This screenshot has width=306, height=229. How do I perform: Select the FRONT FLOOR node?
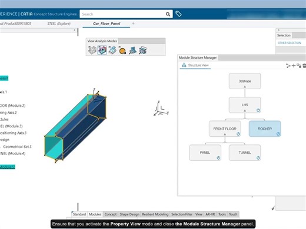(225, 129)
